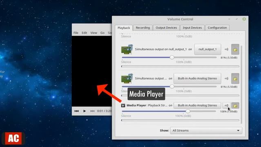
Task: Open the Output Devices tab
Action: pyautogui.click(x=166, y=28)
